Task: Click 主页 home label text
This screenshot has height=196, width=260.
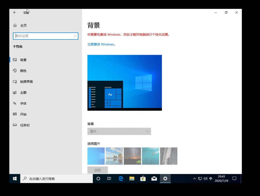Action: coord(24,26)
